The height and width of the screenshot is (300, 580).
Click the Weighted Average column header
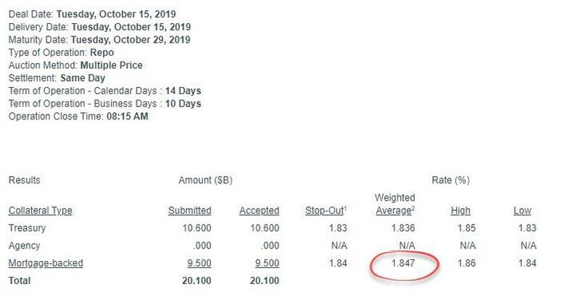pos(395,204)
